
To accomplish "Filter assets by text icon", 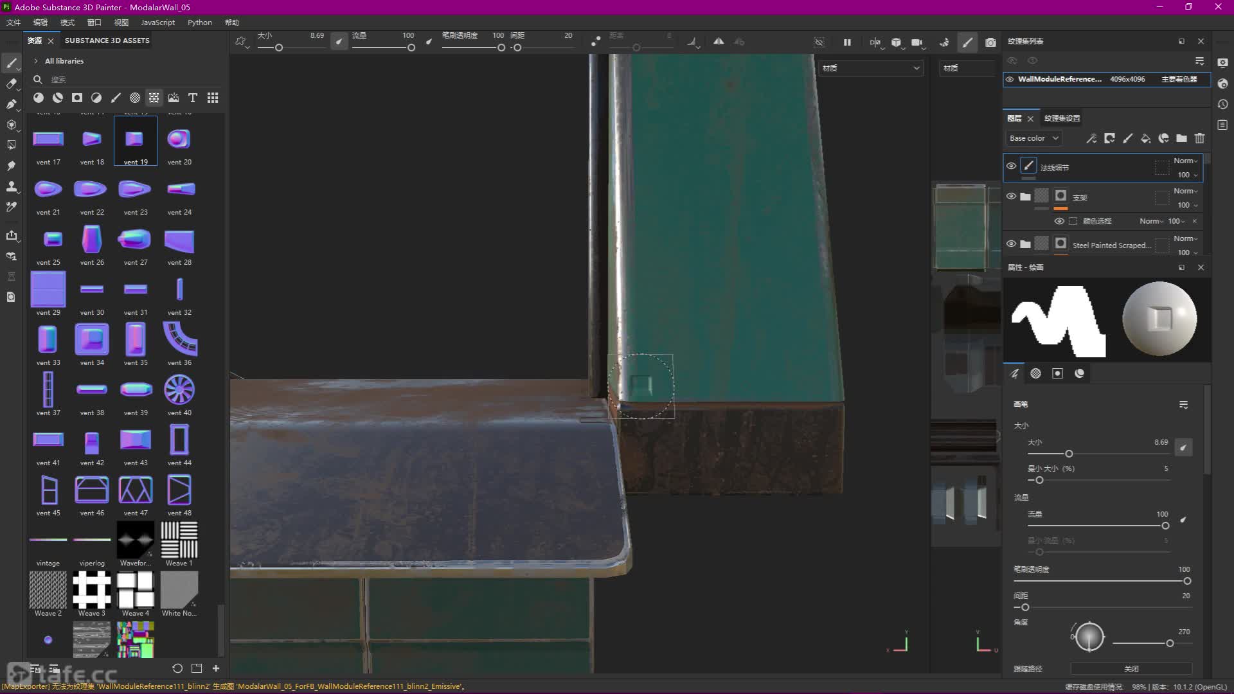I will [192, 98].
